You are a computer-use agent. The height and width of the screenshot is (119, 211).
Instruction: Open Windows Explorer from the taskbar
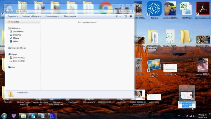[x=23, y=116]
